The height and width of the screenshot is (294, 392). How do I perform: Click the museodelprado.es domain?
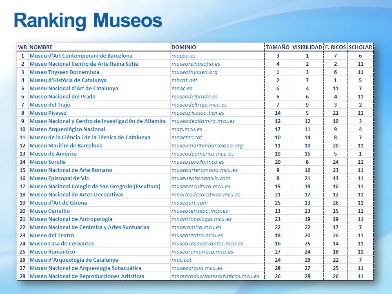[x=194, y=97]
